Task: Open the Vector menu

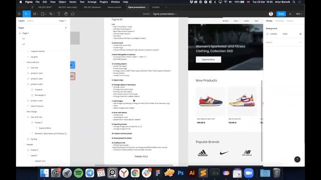Action: [73, 2]
